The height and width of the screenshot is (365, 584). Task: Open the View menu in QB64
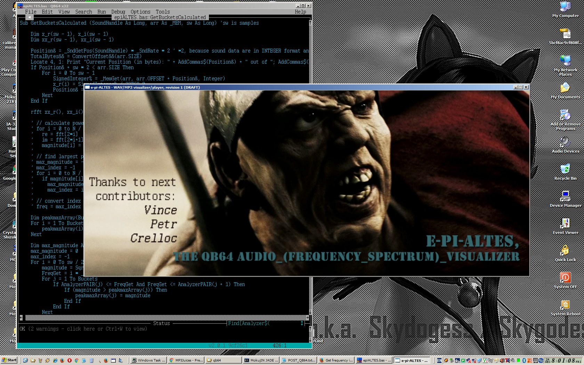(64, 12)
